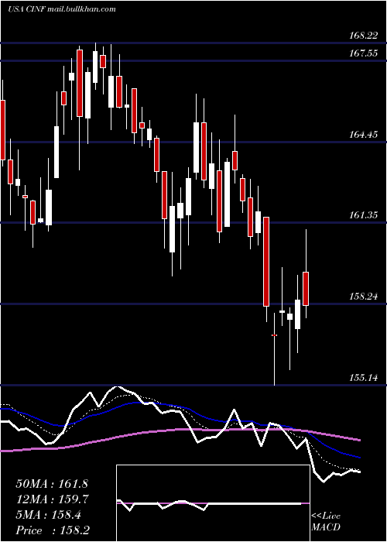The height and width of the screenshot is (542, 387).
Task: Click the 167.55 price level label
Action: pyautogui.click(x=363, y=53)
